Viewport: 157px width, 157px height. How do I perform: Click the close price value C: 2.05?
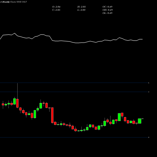(x=56, y=10)
